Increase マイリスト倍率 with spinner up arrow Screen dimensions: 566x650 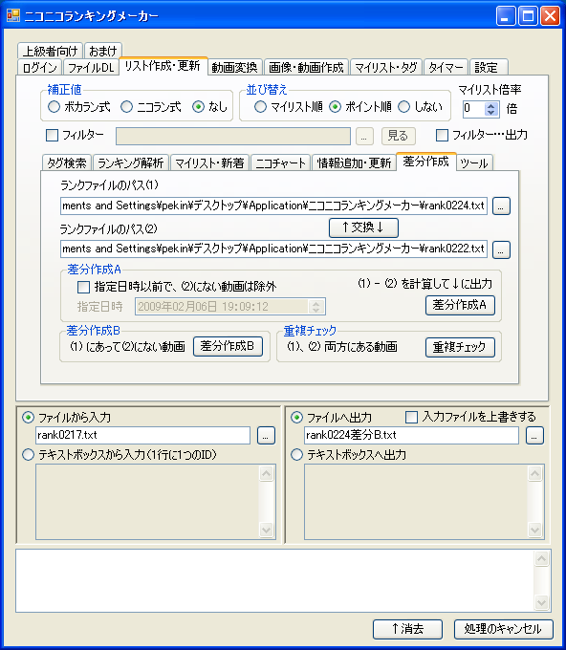pyautogui.click(x=491, y=105)
